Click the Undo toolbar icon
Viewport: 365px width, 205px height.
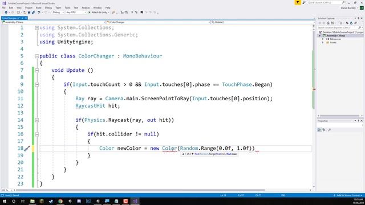tap(39, 13)
